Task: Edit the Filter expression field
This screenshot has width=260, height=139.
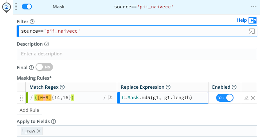Action: tap(137, 31)
